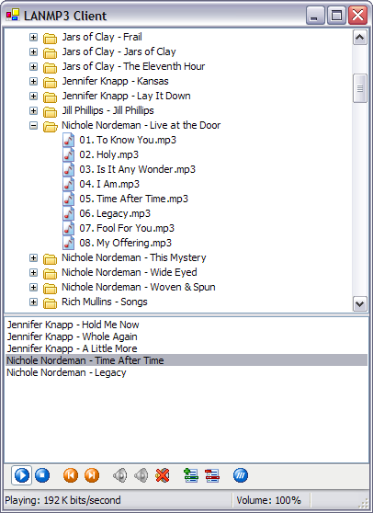Click the blue Stop button
Image resolution: width=373 pixels, height=513 pixels.
(42, 475)
